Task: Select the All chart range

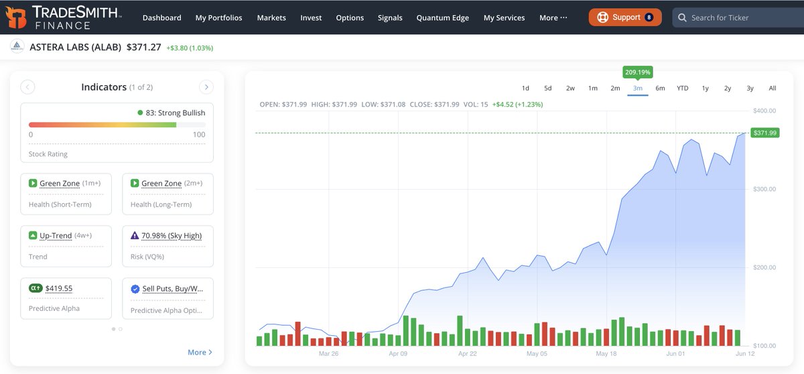Action: [x=773, y=88]
